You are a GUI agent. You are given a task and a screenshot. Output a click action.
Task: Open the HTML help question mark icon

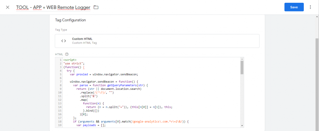tap(66, 54)
